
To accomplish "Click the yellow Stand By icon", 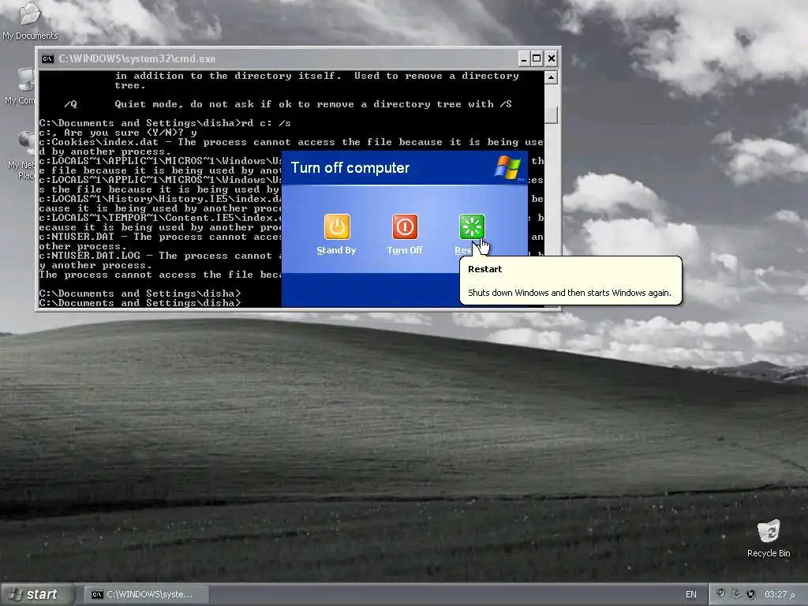I will [337, 226].
